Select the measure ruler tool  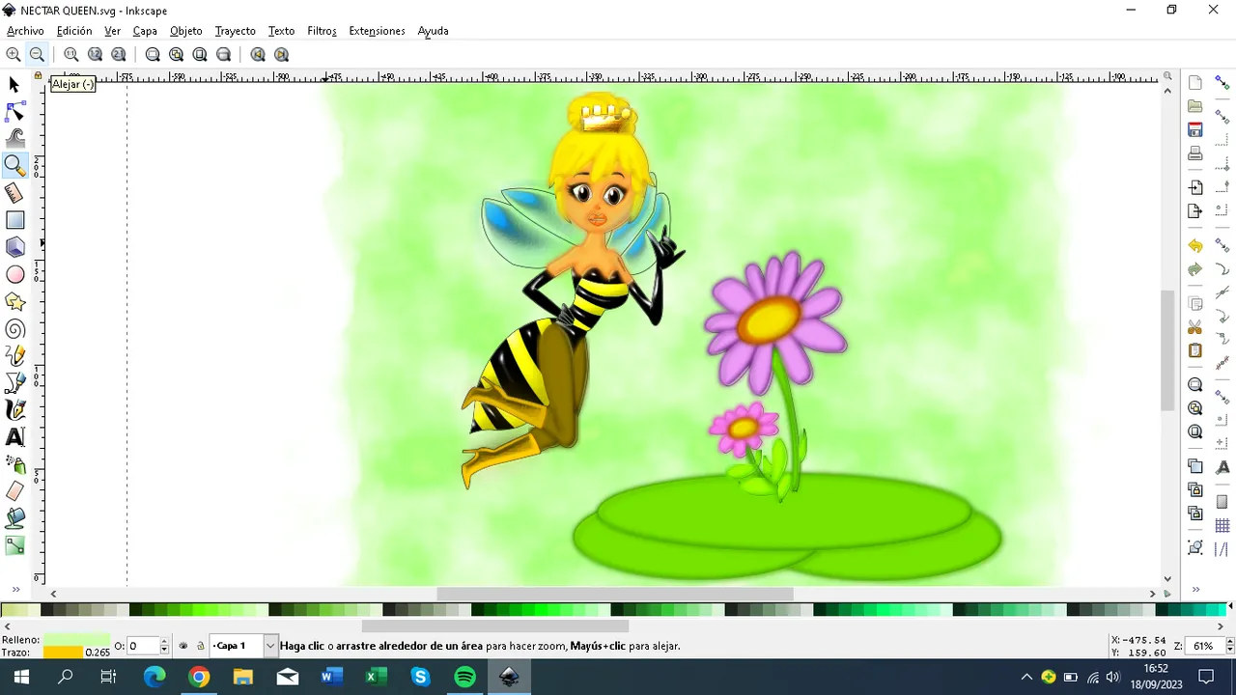pos(14,193)
